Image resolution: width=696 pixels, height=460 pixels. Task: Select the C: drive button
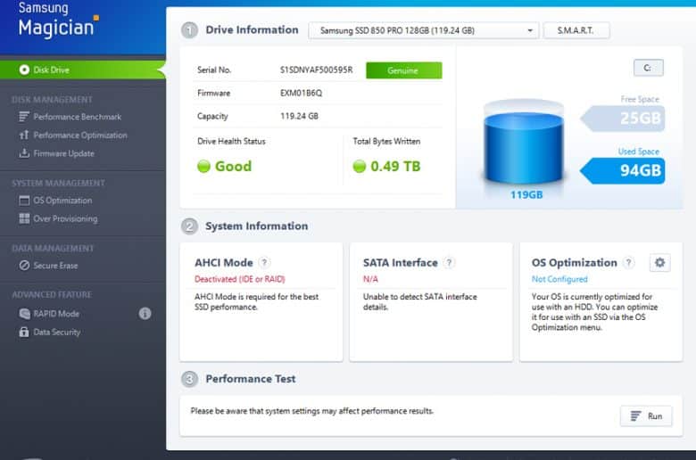coord(649,68)
